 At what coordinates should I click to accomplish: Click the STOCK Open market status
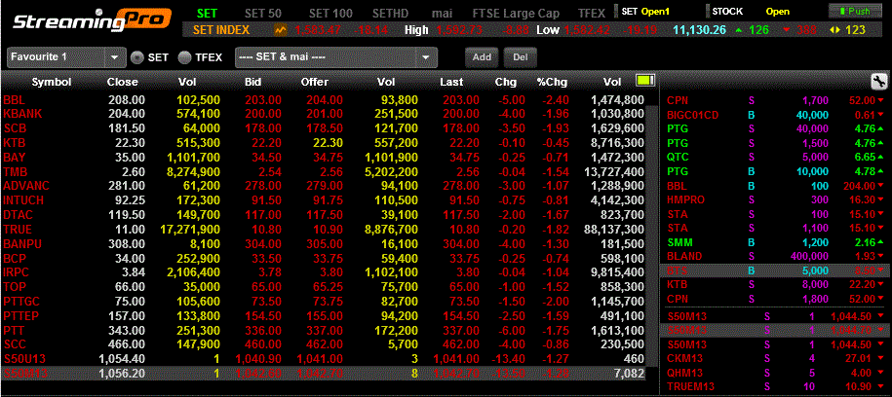[x=751, y=11]
